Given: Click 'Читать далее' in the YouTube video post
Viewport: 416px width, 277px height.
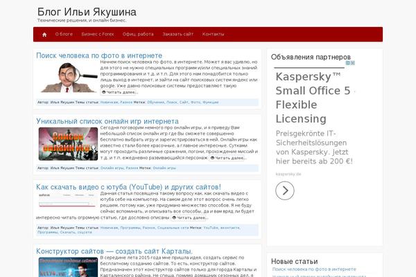Looking at the screenshot, I should (189, 217).
